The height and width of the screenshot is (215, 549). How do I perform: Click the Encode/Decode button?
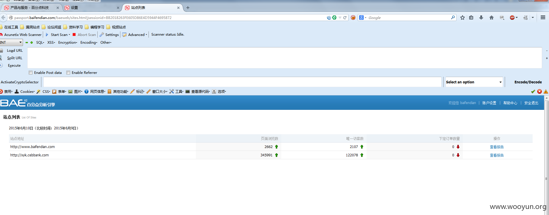528,82
